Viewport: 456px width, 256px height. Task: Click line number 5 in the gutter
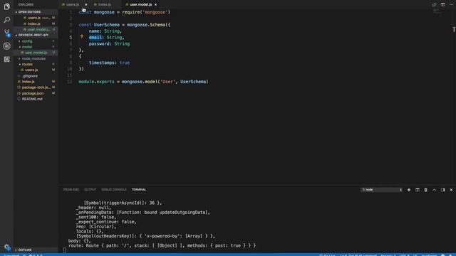pyautogui.click(x=71, y=38)
